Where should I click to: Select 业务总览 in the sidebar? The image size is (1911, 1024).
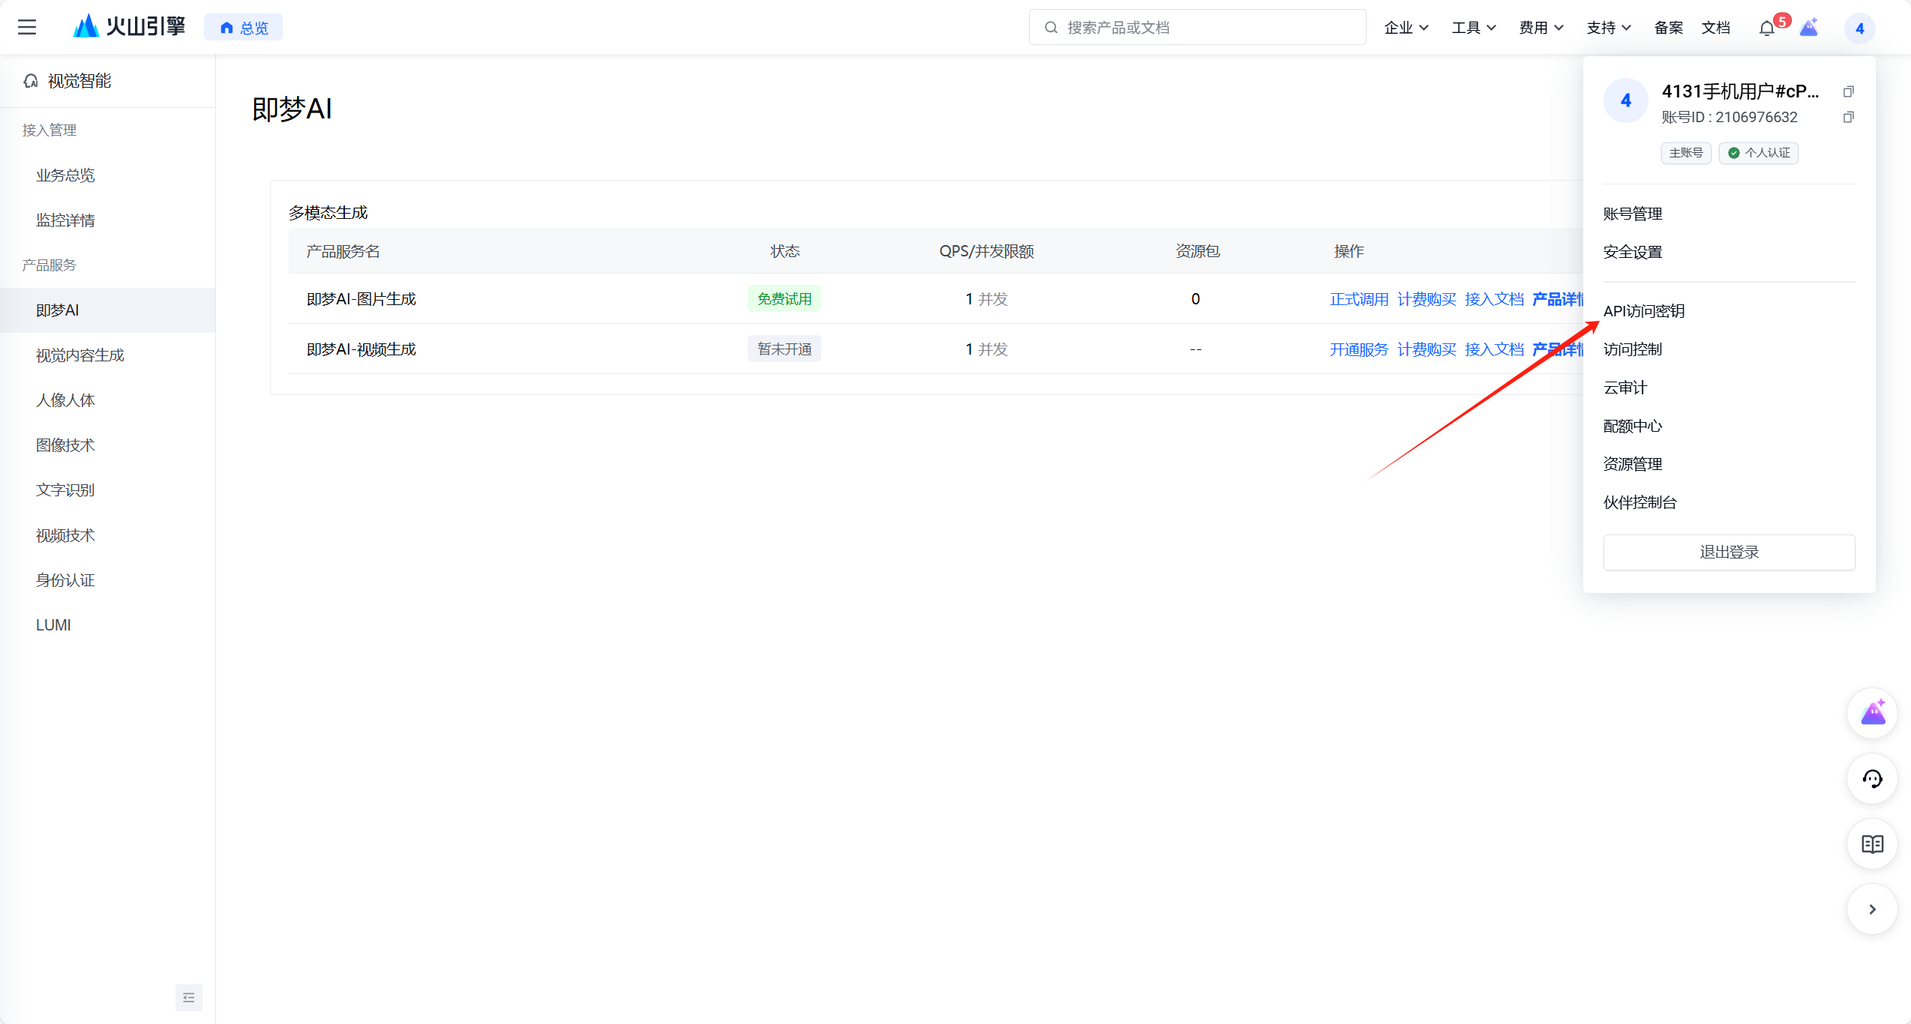[65, 175]
